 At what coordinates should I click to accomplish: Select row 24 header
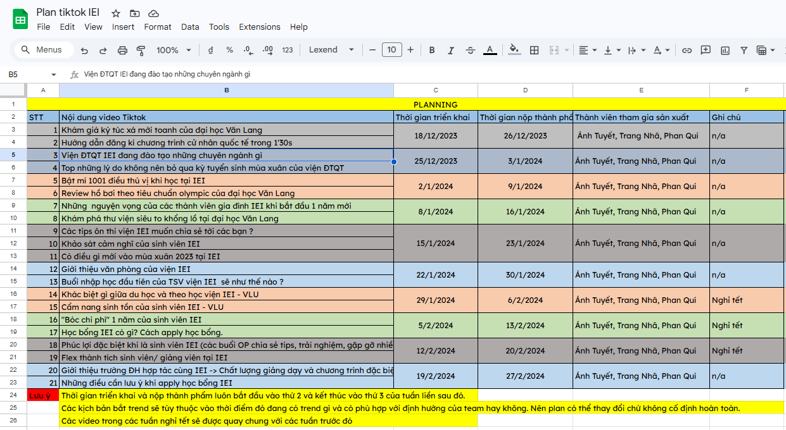(13, 395)
